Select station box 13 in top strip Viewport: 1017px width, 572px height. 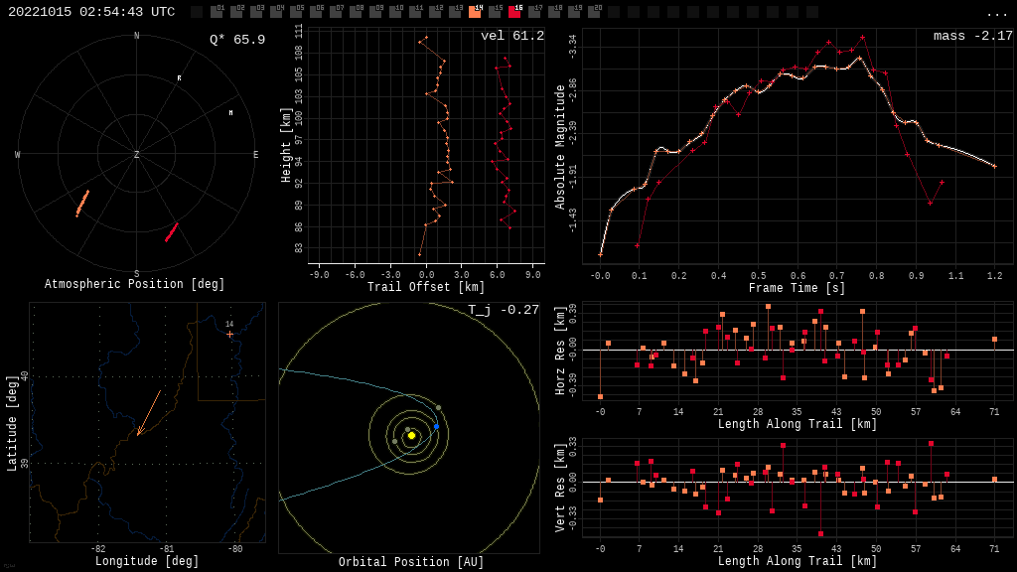455,12
